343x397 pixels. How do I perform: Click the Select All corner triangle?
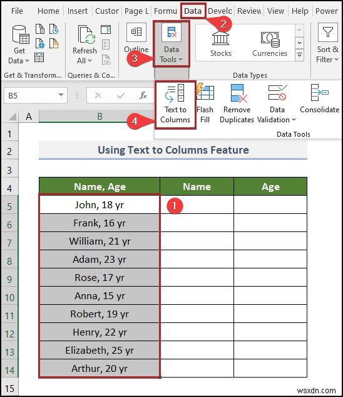click(12, 117)
